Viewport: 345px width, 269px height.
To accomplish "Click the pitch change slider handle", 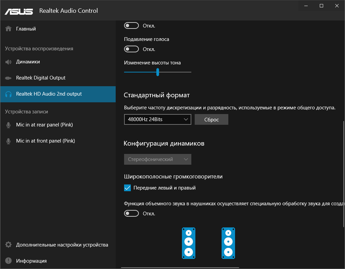I will 158,72.
